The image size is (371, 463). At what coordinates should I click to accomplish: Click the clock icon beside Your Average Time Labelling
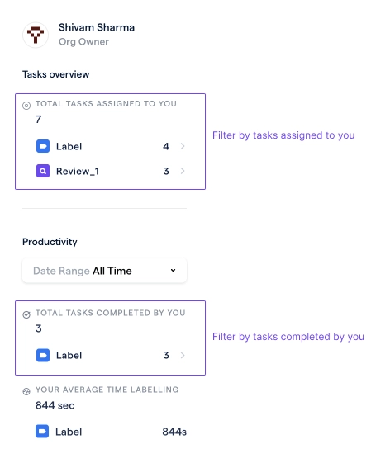click(x=26, y=391)
